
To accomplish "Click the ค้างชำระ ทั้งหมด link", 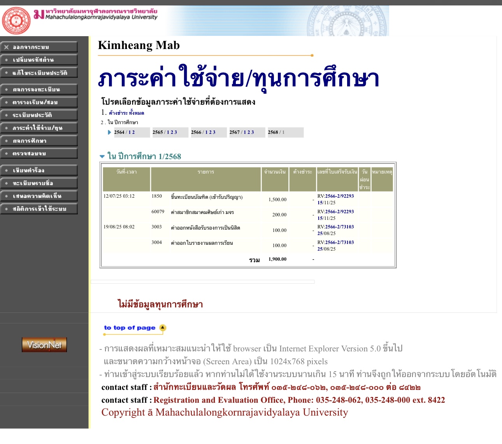I will [126, 113].
